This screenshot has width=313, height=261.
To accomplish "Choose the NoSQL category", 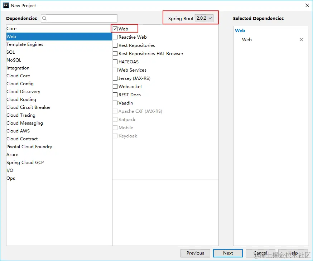I will coord(59,60).
